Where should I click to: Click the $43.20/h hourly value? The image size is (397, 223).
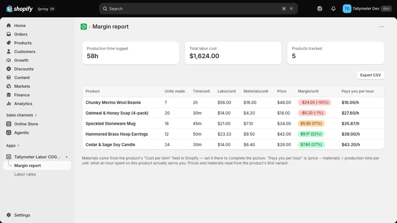coord(351,145)
